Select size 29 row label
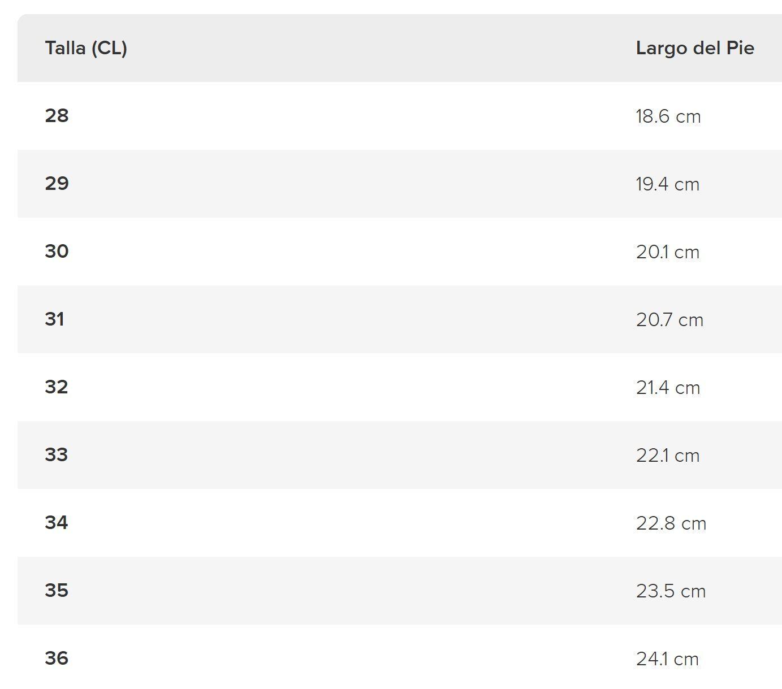 point(57,184)
